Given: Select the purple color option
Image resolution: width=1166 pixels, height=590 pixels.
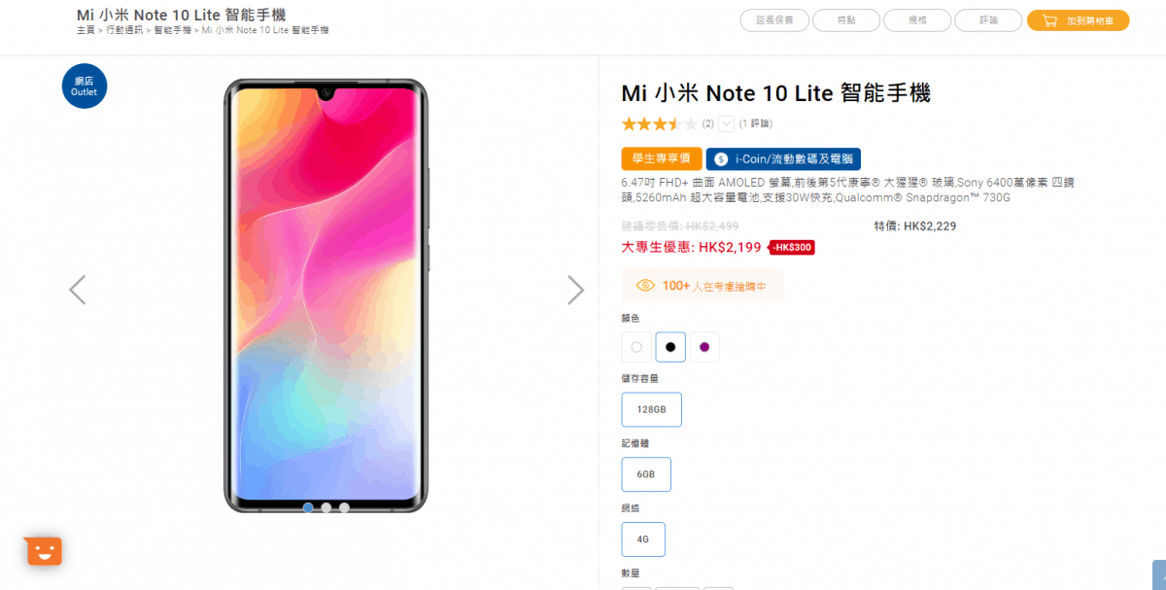Looking at the screenshot, I should (x=704, y=347).
